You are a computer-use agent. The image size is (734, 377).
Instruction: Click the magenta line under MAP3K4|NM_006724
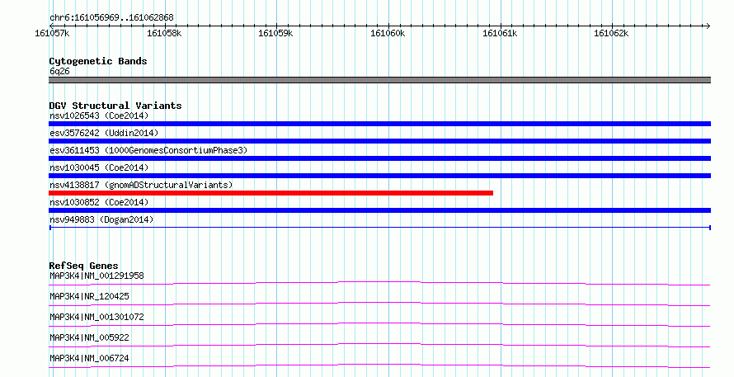coord(379,365)
